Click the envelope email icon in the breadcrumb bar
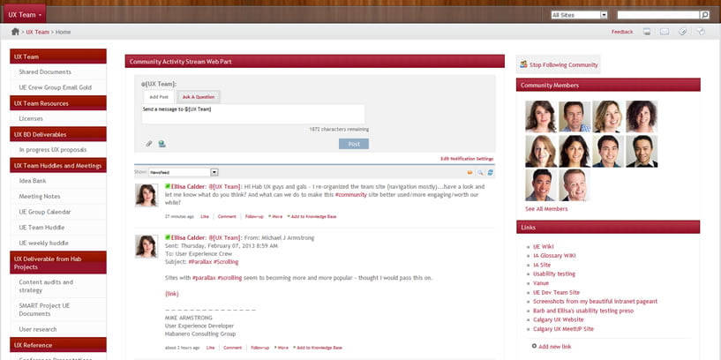The width and height of the screenshot is (721, 360). [665, 32]
